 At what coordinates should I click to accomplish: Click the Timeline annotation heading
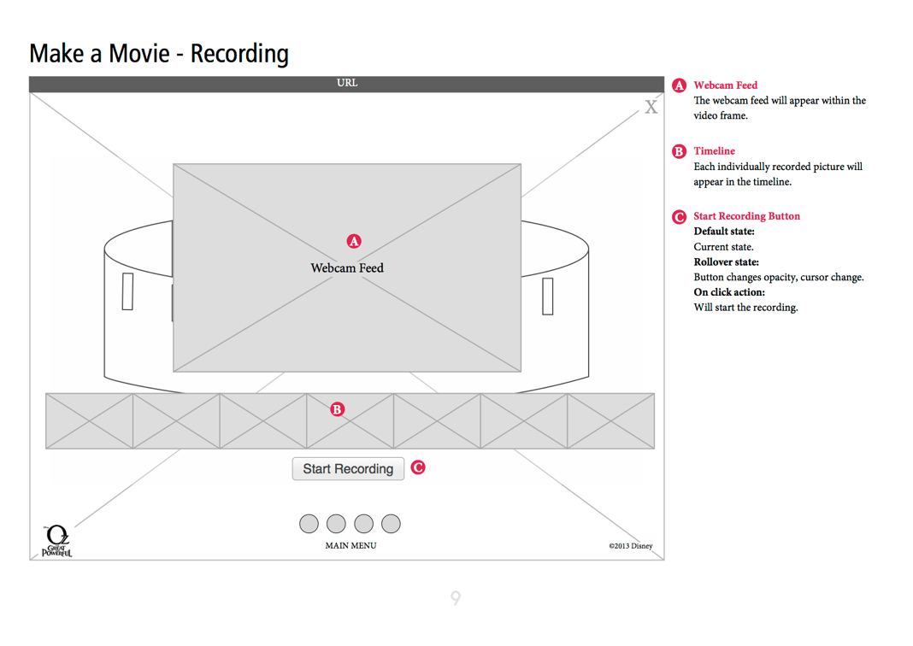point(714,150)
